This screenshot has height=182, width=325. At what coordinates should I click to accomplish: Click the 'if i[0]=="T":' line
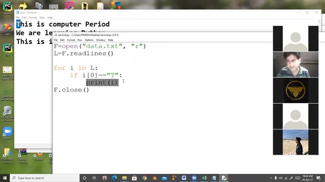(96, 75)
